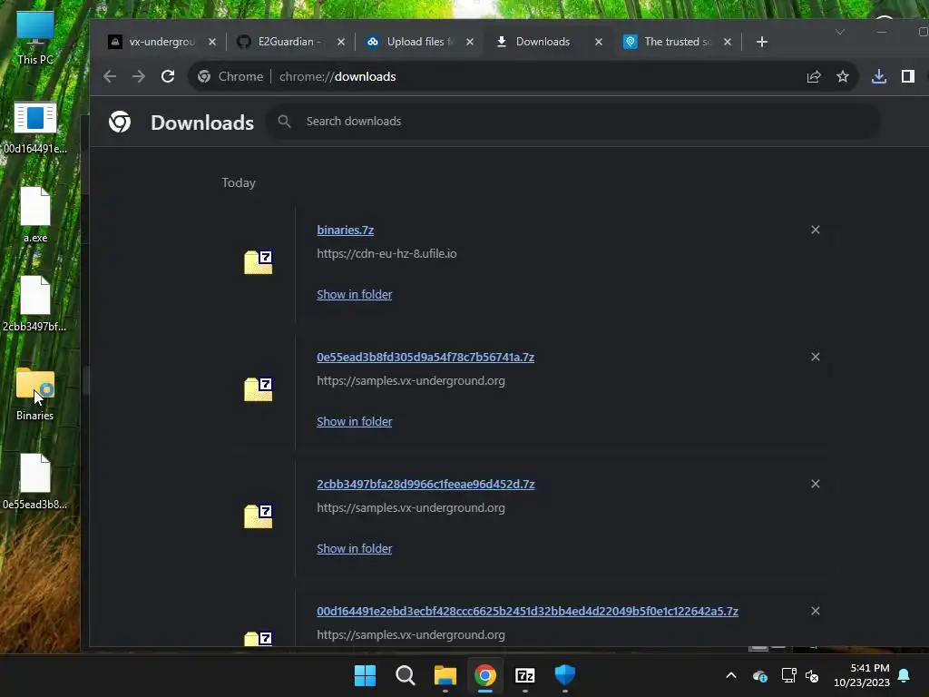929x697 pixels.
Task: Open the Windows Start menu
Action: point(365,675)
